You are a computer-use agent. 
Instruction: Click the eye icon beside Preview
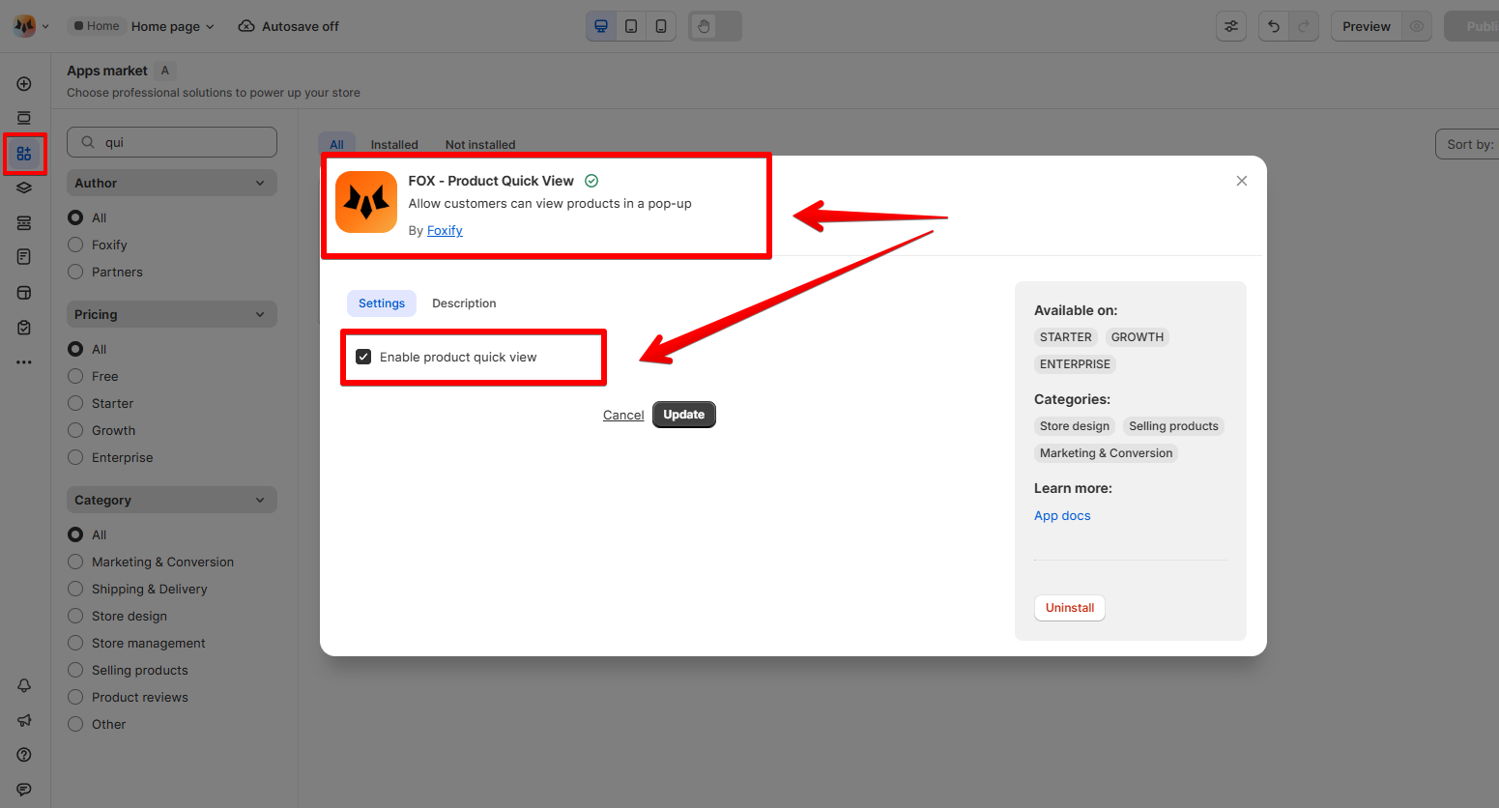pos(1417,26)
